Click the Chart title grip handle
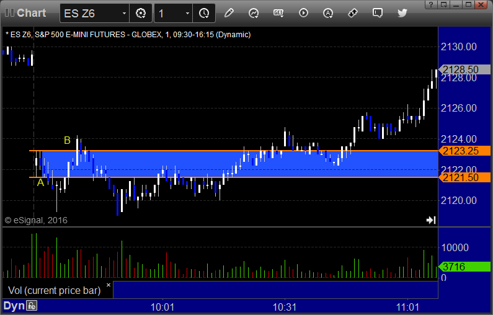The height and width of the screenshot is (315, 493). [9, 13]
